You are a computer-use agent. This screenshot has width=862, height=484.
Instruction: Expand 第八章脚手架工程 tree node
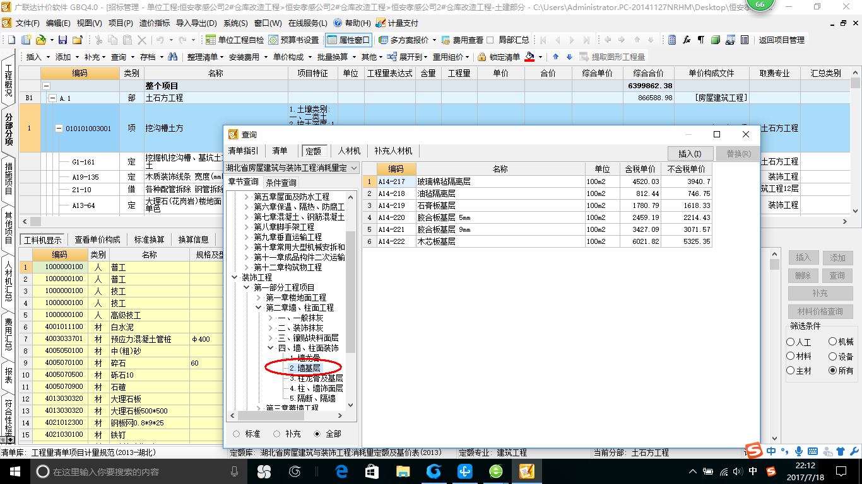[247, 227]
